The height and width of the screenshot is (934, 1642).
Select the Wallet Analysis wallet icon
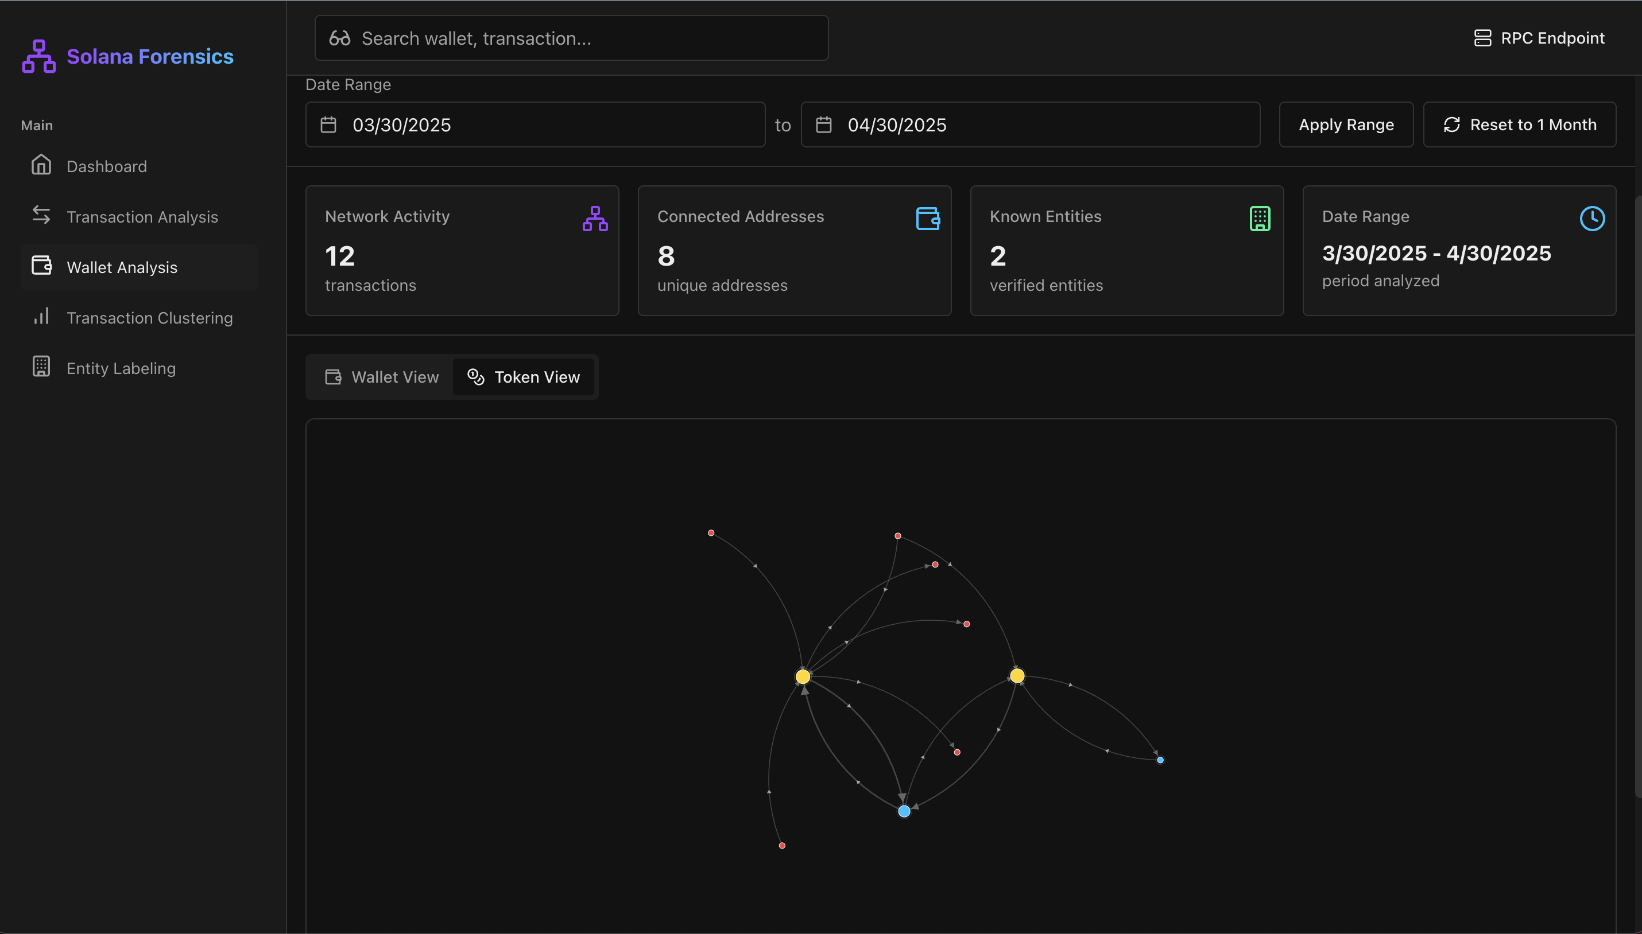41,266
